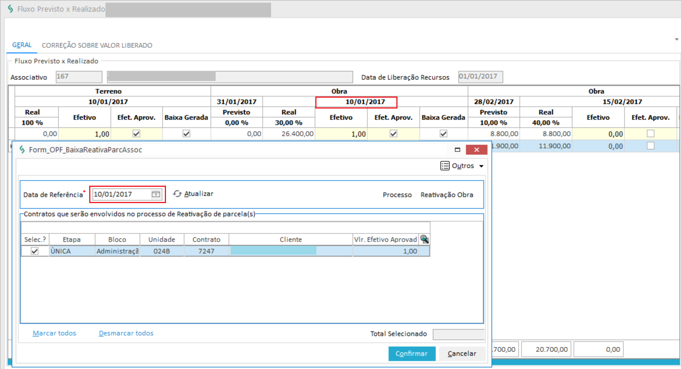681x369 pixels.
Task: Maximize the Form_OPF_BaixaReativaParcAssoc dialog
Action: (457, 150)
